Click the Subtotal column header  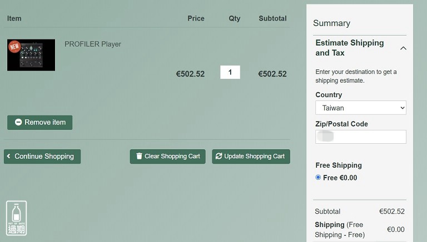[272, 18]
